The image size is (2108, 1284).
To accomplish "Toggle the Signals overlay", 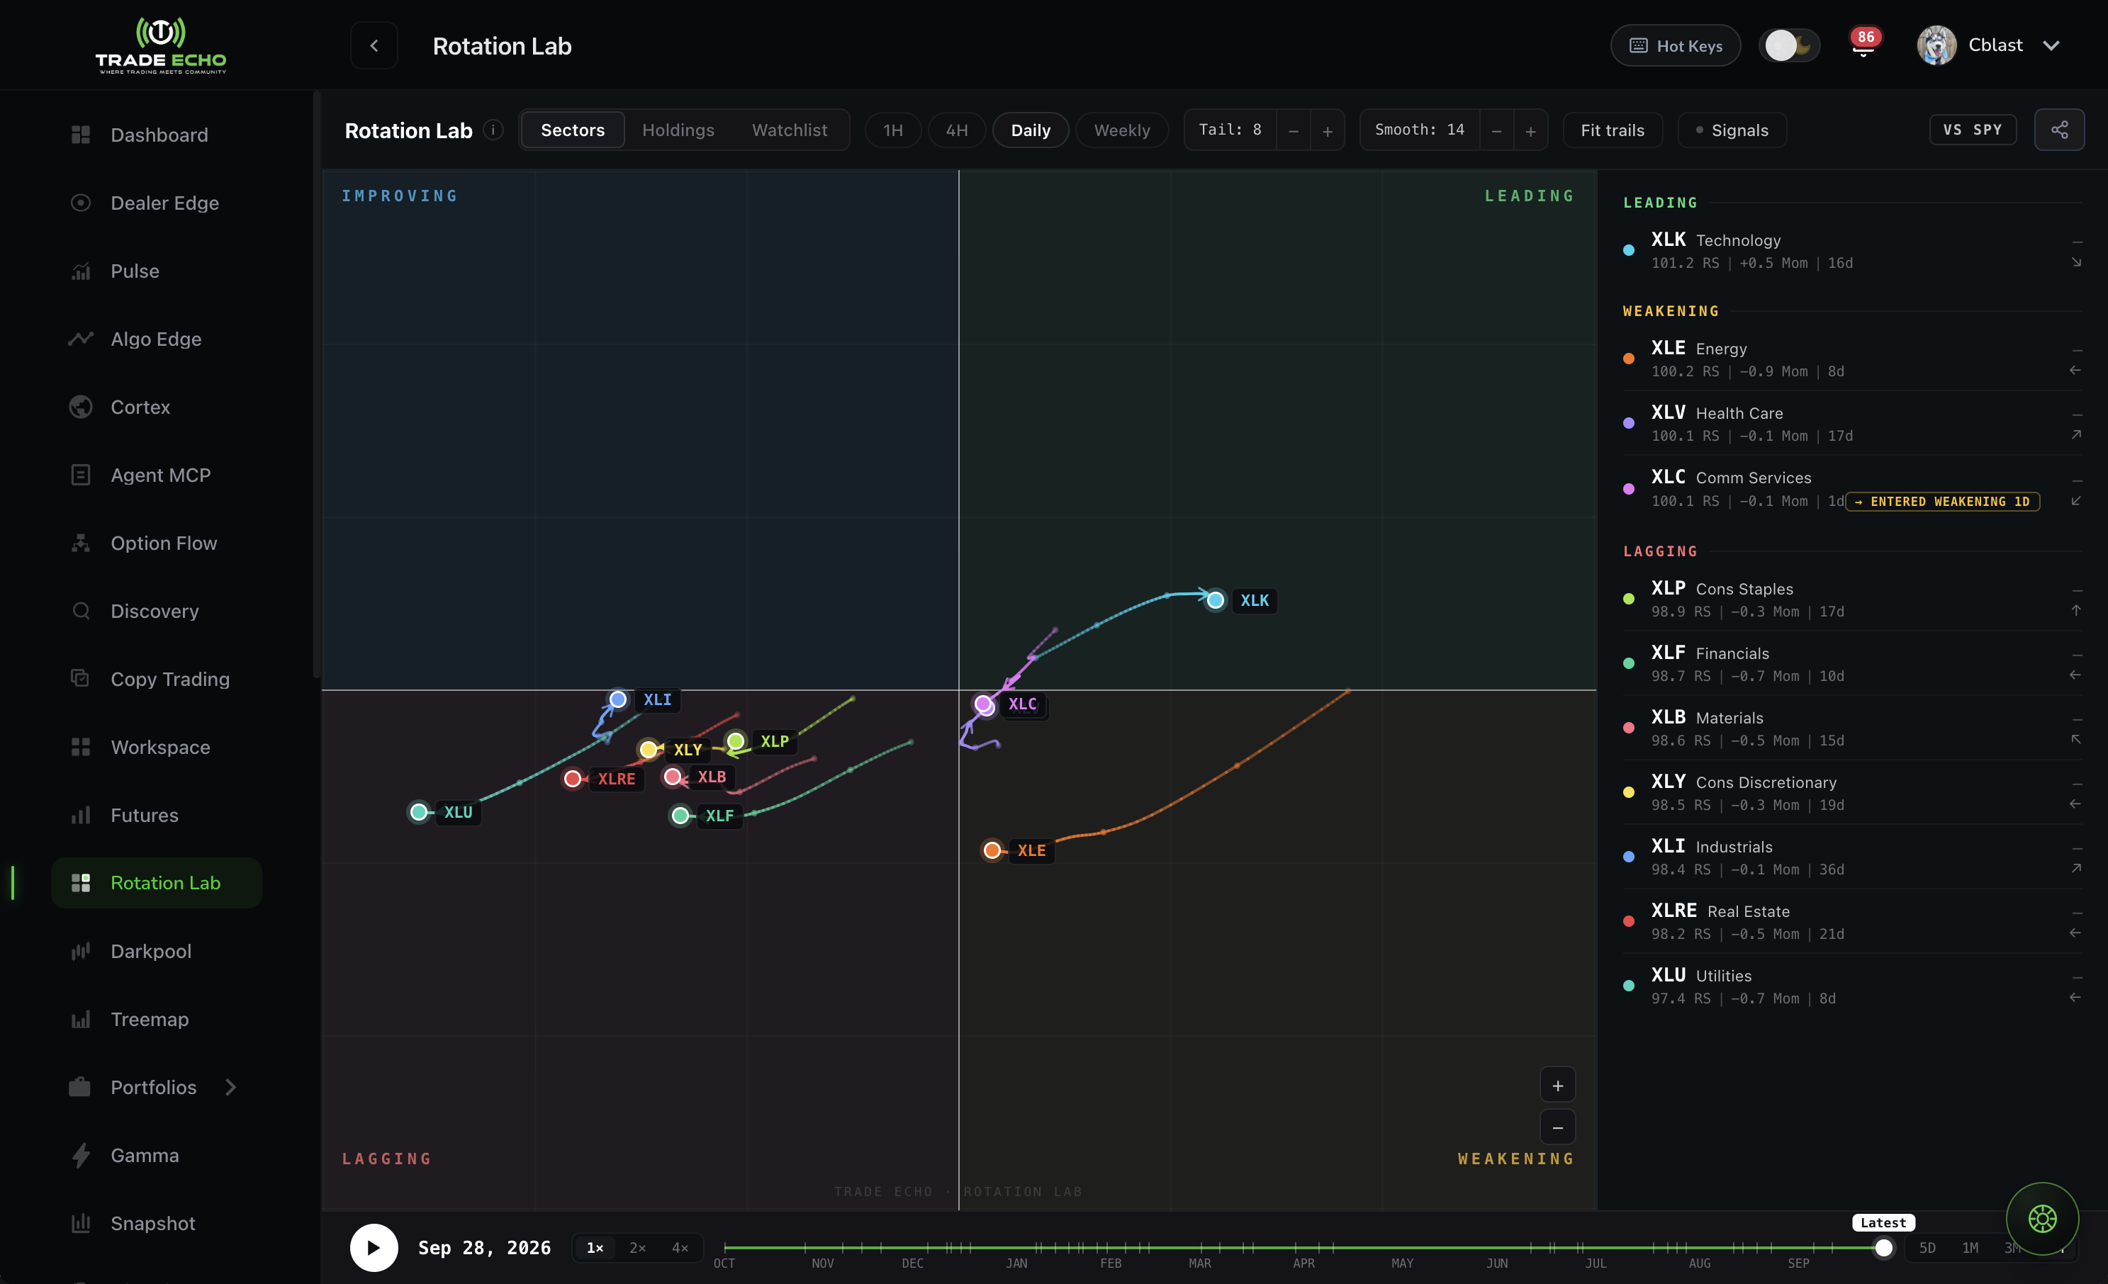I will [1732, 130].
